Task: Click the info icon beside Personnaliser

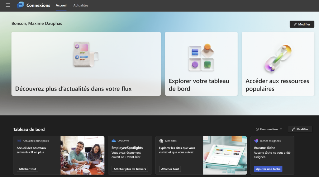Action: (281, 129)
